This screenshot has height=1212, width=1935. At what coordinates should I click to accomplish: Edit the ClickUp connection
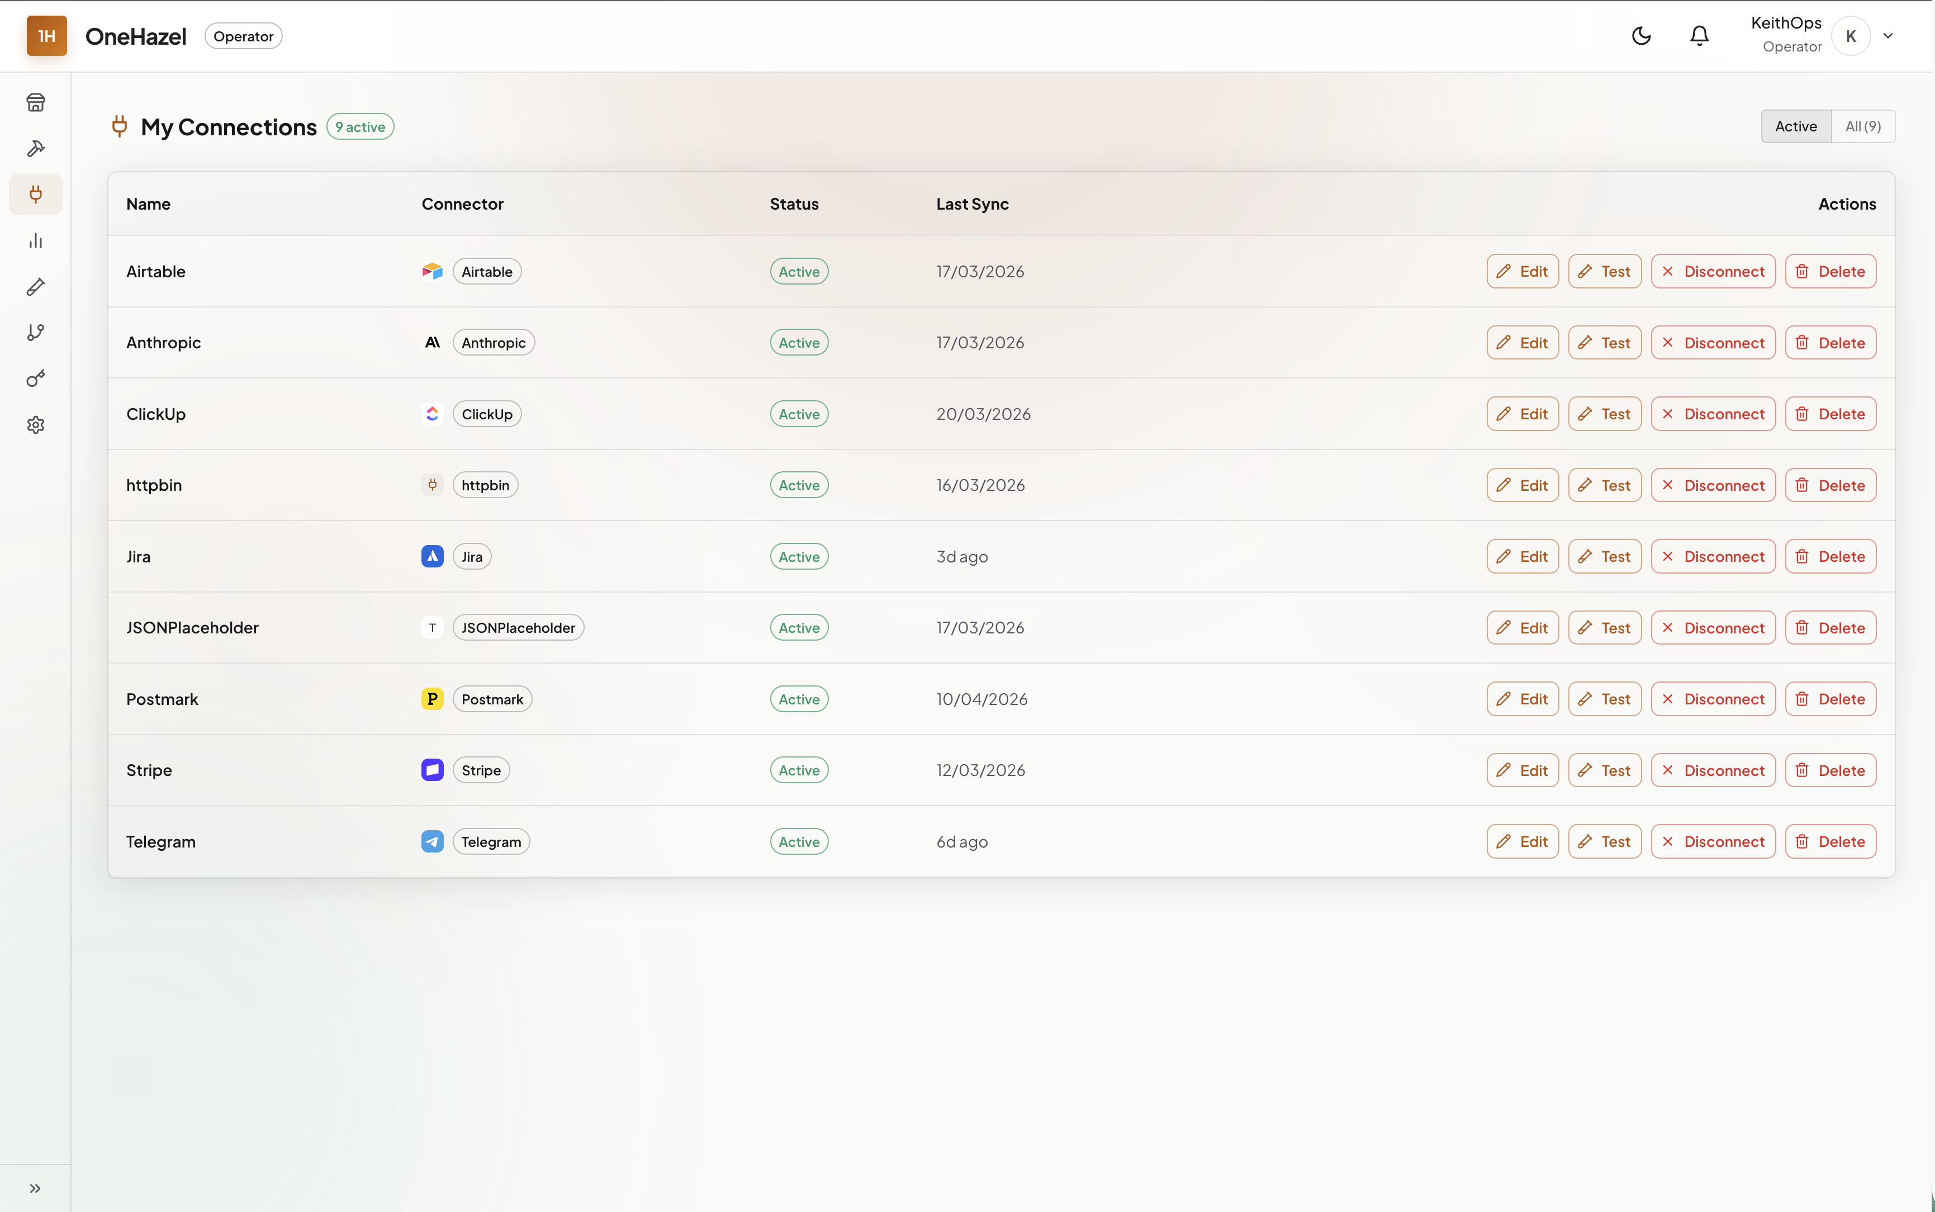pos(1523,414)
